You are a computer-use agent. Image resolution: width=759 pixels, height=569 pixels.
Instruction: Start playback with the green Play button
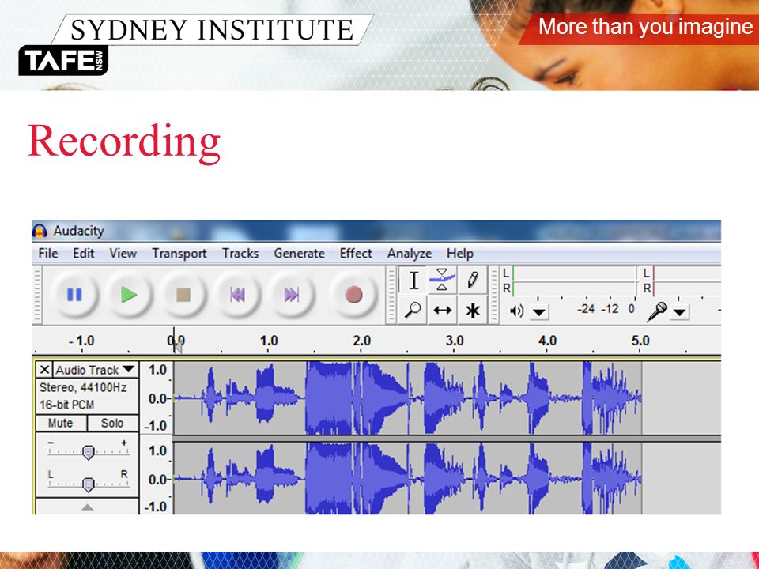coord(129,295)
